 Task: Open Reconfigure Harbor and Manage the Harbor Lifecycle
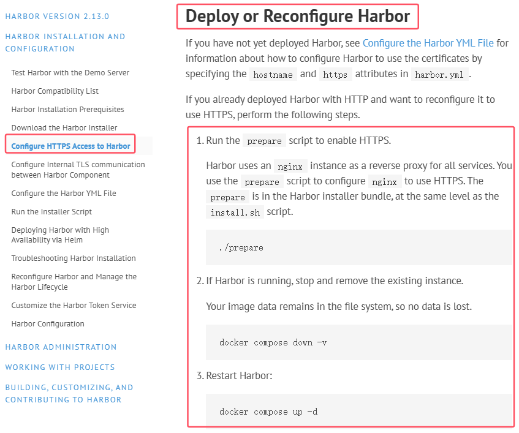click(74, 282)
